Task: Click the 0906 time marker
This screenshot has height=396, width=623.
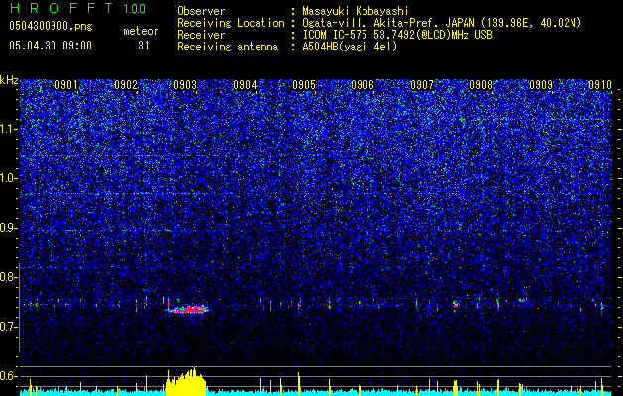Action: 363,85
